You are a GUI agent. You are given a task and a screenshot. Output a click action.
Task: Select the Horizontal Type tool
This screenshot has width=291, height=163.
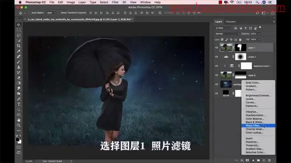(x=19, y=104)
